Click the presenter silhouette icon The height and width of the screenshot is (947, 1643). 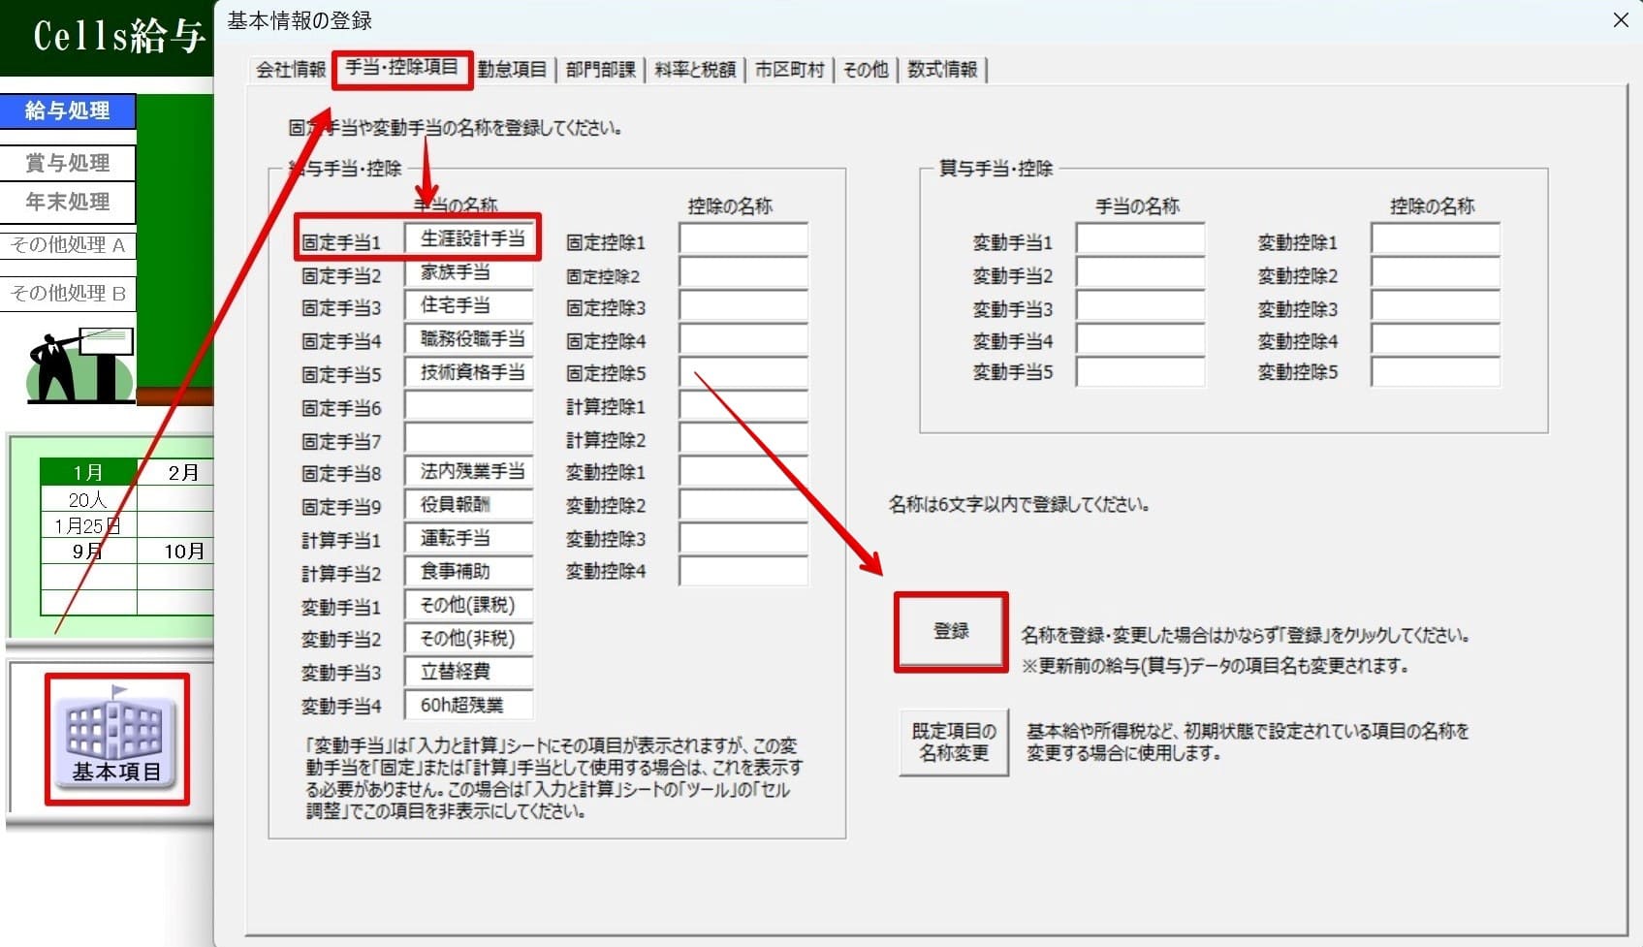[79, 365]
